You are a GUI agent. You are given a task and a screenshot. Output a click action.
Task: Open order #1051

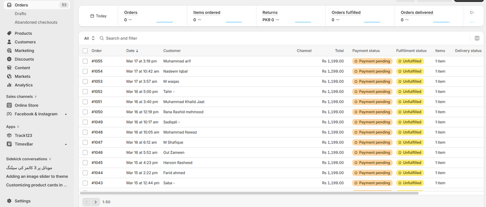(x=97, y=102)
